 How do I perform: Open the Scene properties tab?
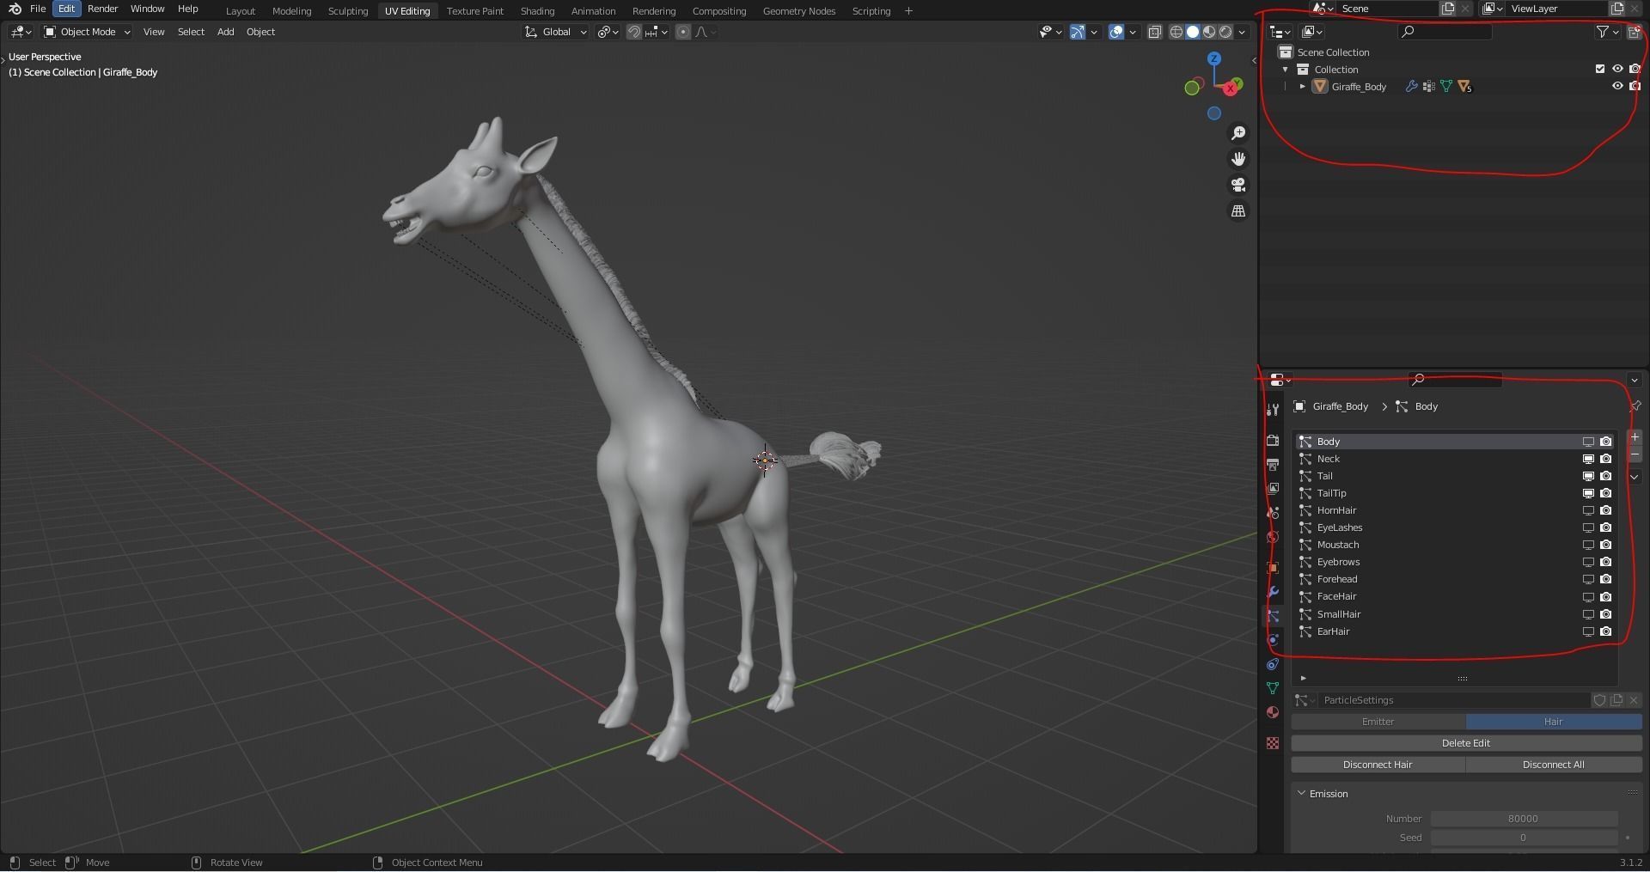[1273, 512]
